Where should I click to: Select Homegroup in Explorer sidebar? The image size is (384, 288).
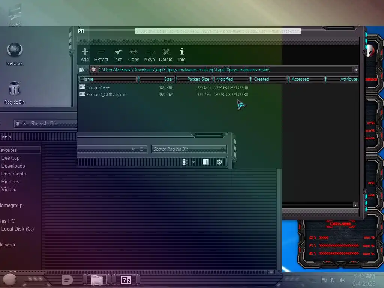click(11, 205)
